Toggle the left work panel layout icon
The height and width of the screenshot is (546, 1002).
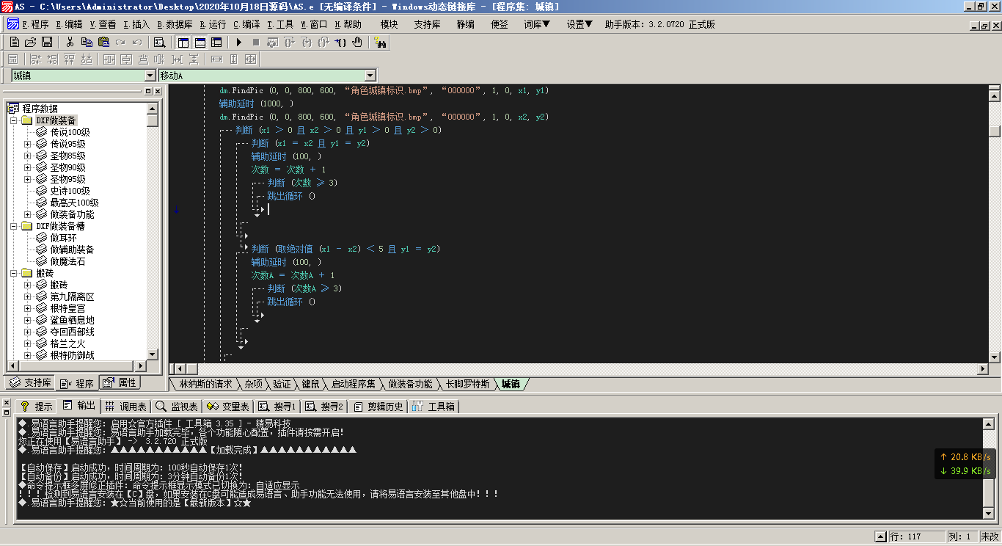tap(183, 43)
